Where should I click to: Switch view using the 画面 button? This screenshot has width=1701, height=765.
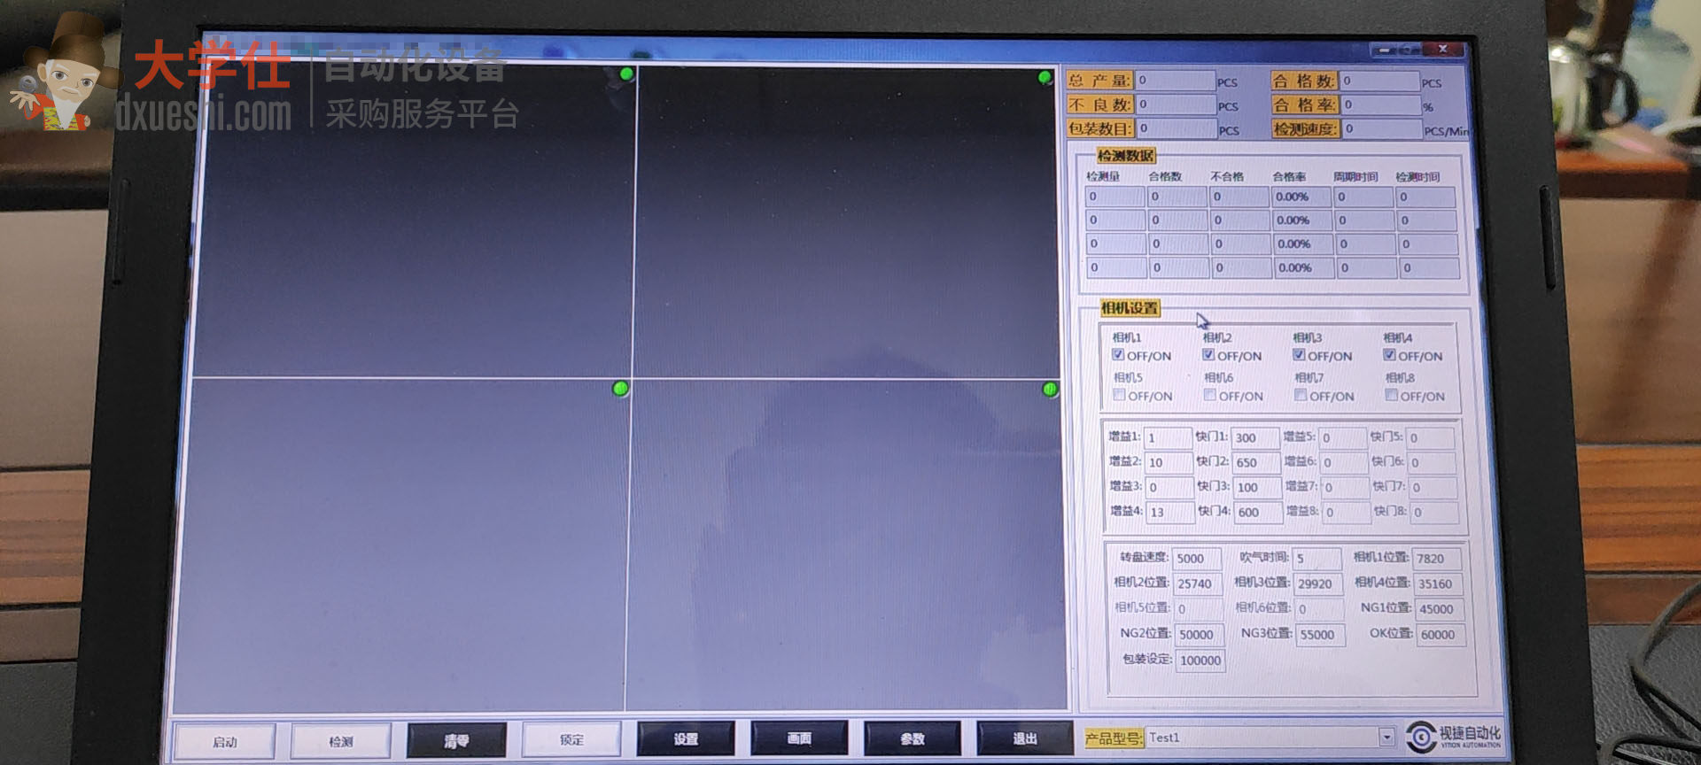tap(799, 738)
